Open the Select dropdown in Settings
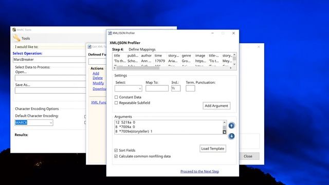The image size is (329, 185). 128,88
